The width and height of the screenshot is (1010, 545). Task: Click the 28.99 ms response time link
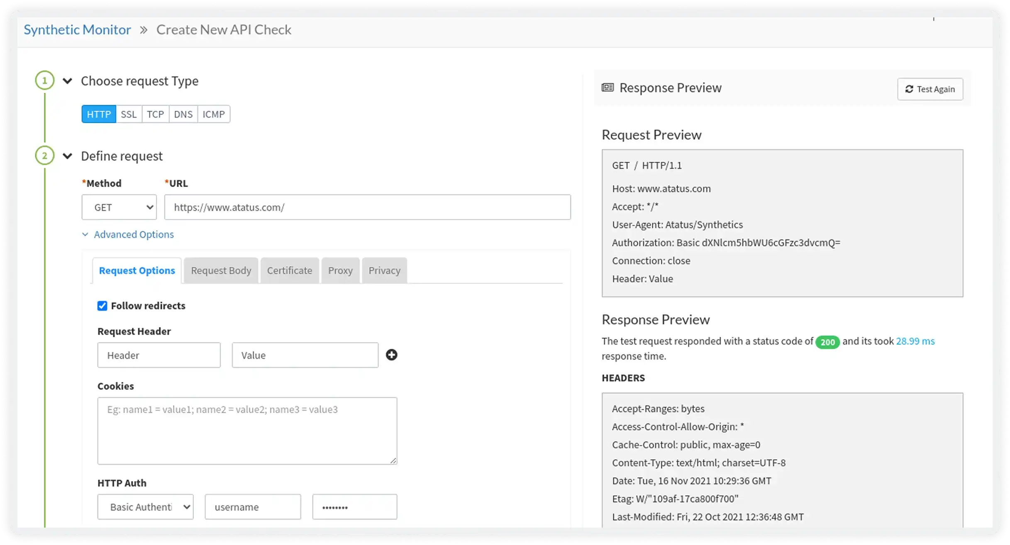pos(915,341)
